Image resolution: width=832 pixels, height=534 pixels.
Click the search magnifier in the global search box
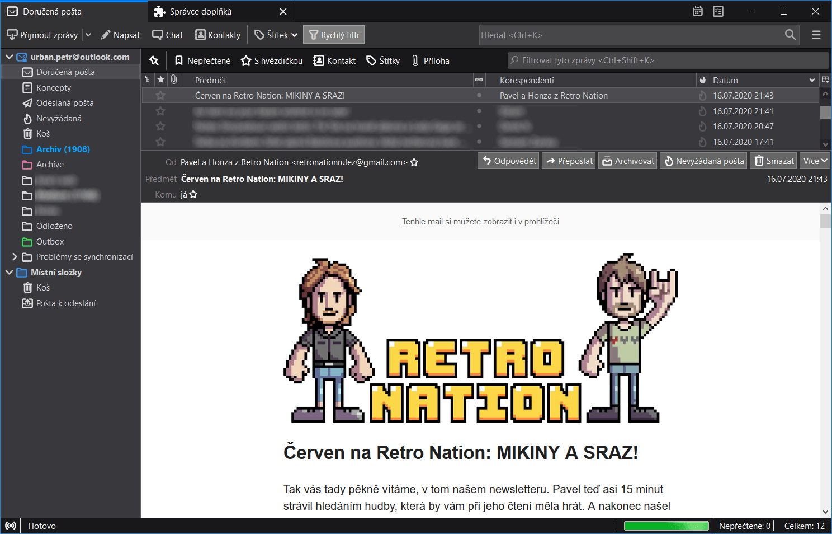point(790,35)
